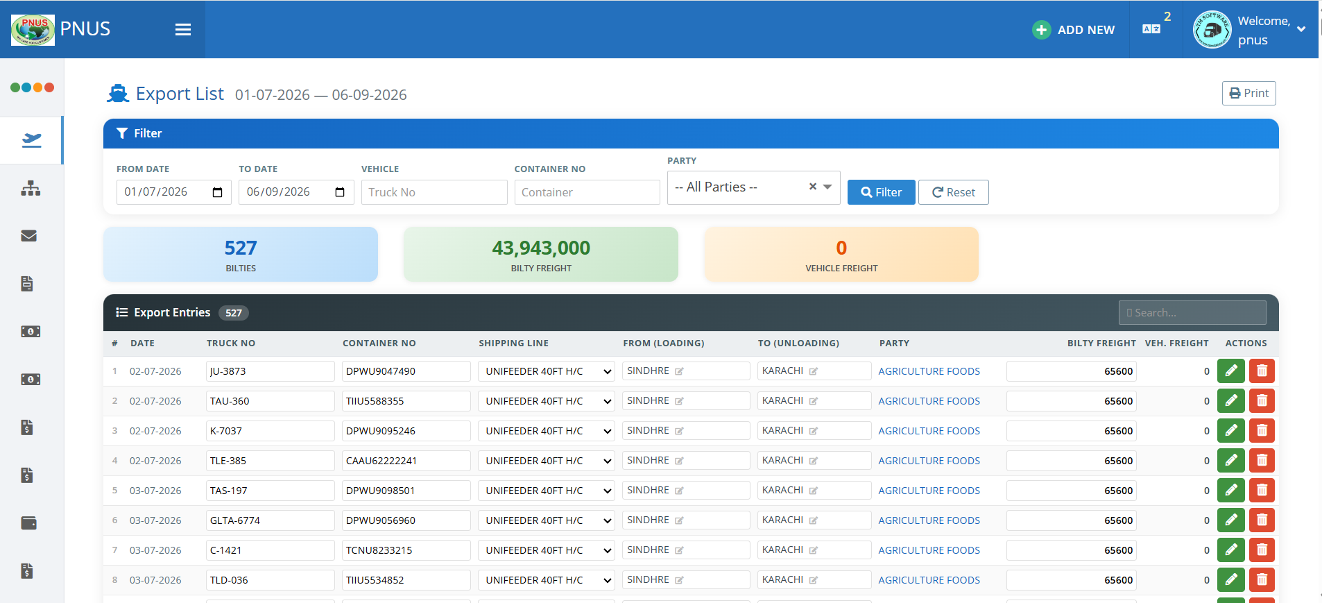Open shipping line dropdown for TAS-197

point(546,491)
